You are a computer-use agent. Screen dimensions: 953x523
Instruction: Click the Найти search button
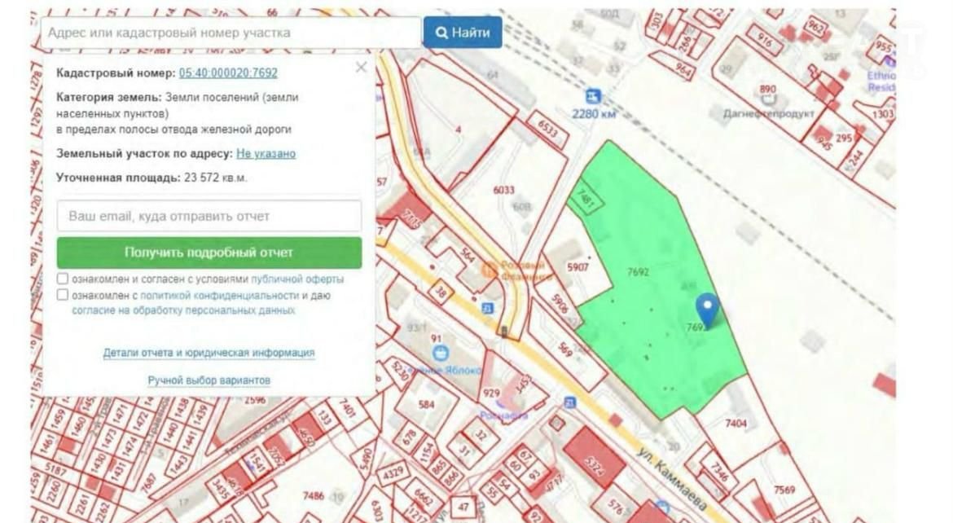[x=462, y=33]
